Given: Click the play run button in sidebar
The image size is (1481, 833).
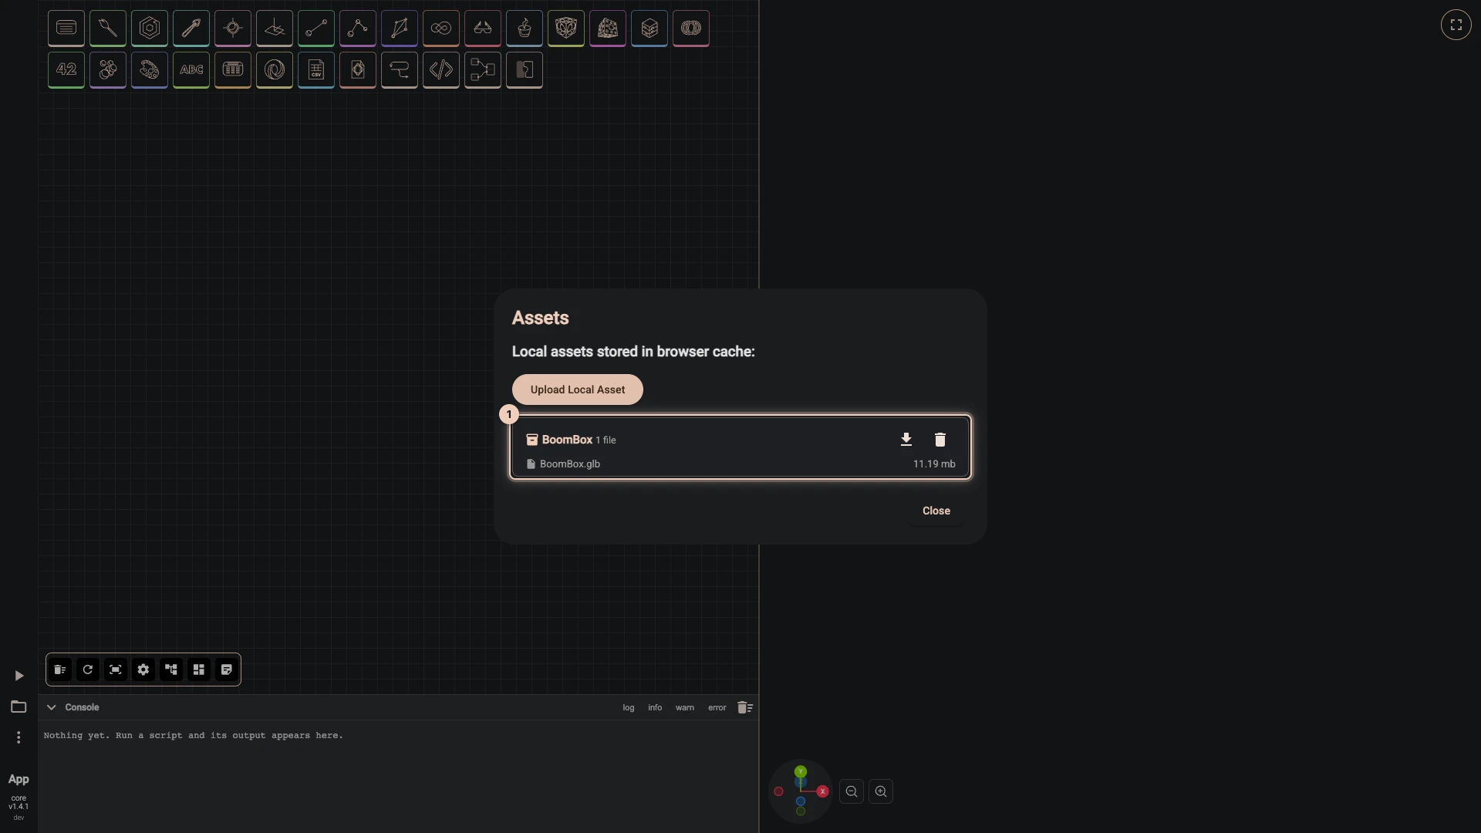Looking at the screenshot, I should click(x=19, y=676).
